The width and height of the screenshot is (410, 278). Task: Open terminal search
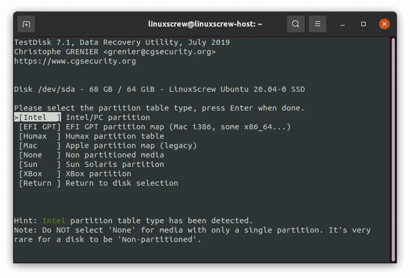[295, 24]
